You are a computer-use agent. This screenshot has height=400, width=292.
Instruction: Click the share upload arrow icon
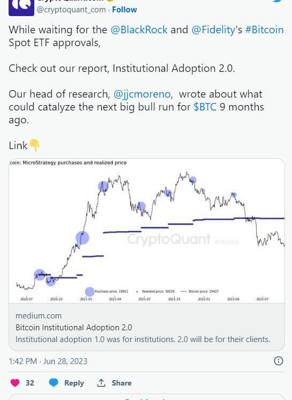101,383
